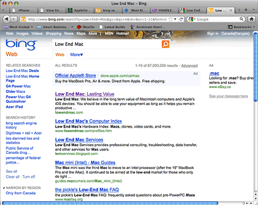Viewport: 258px width, 205px height.
Task: Expand the More dropdown under search box
Action: pyautogui.click(x=76, y=55)
